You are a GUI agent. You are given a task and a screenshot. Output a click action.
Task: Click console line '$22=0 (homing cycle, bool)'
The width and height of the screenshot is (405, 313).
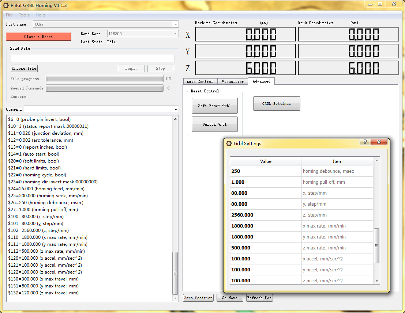(37, 175)
